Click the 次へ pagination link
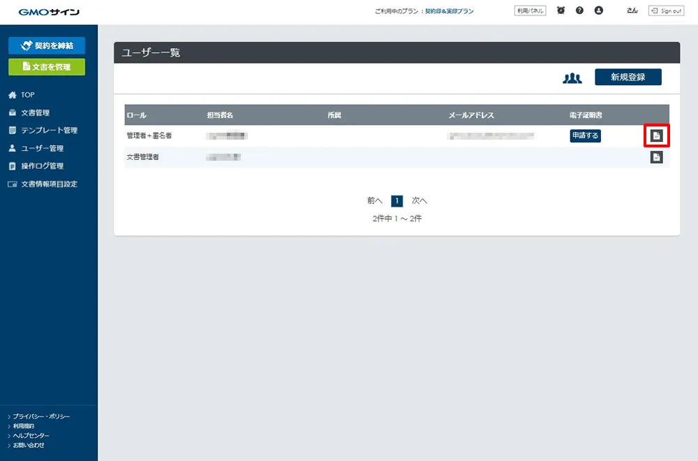698x461 pixels. (419, 200)
